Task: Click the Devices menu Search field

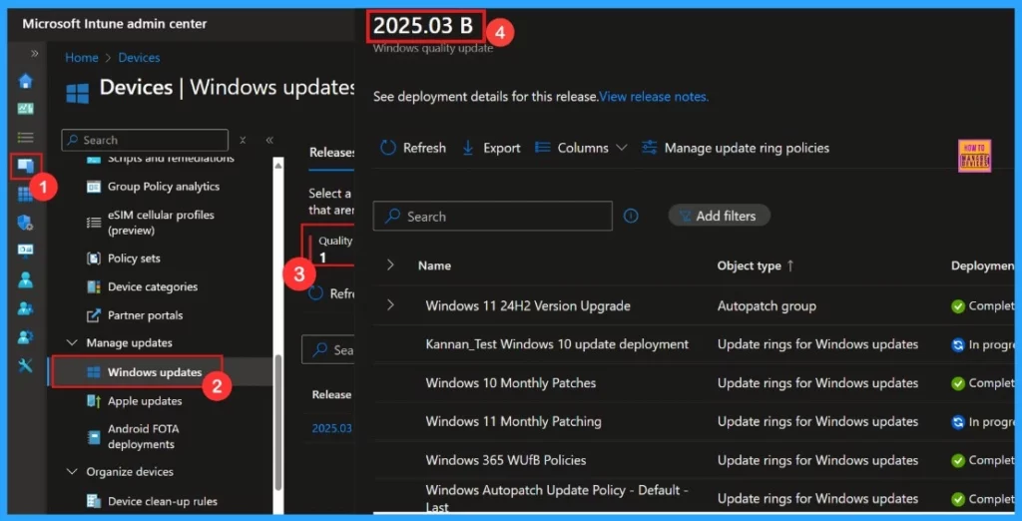Action: coord(145,140)
